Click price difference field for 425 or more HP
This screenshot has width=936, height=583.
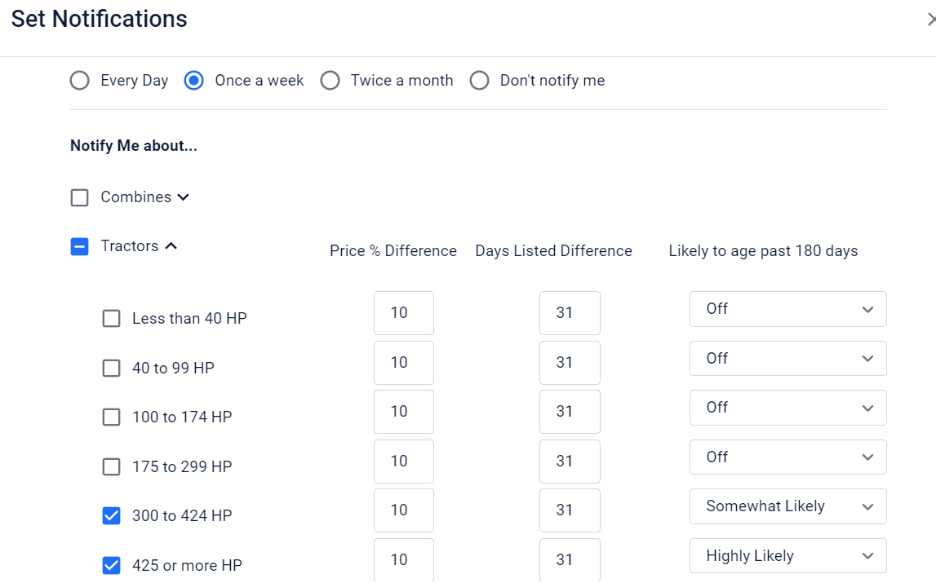point(403,559)
